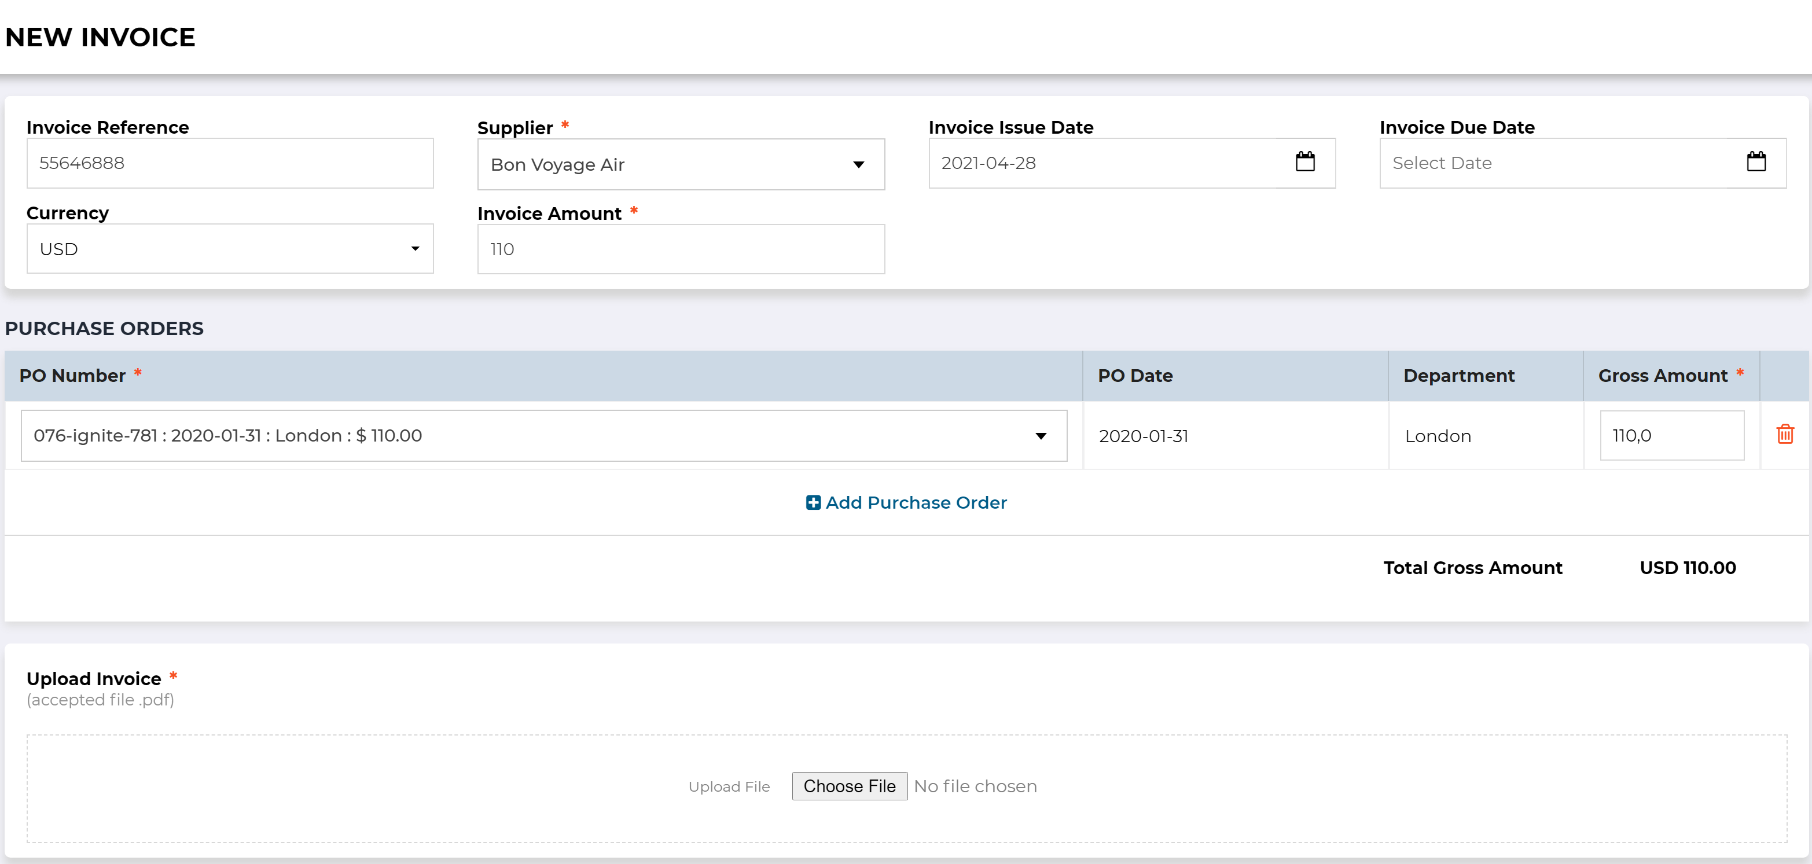Click the plus icon beside Add Purchase Order
1812x864 pixels.
point(813,502)
